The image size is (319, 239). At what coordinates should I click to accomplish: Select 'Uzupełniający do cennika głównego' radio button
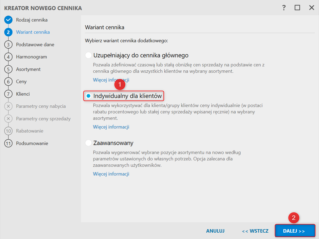[x=88, y=56]
